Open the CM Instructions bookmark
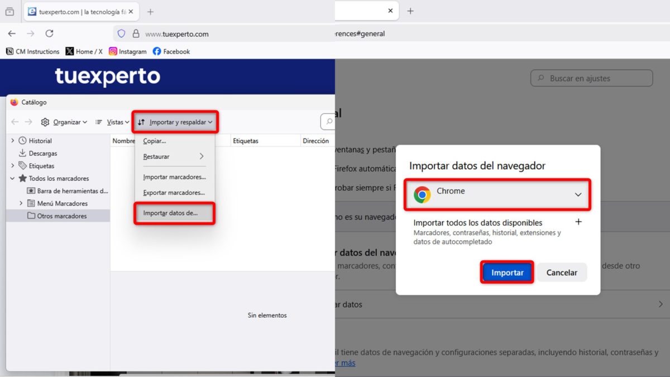Viewport: 670px width, 377px height. (32, 51)
